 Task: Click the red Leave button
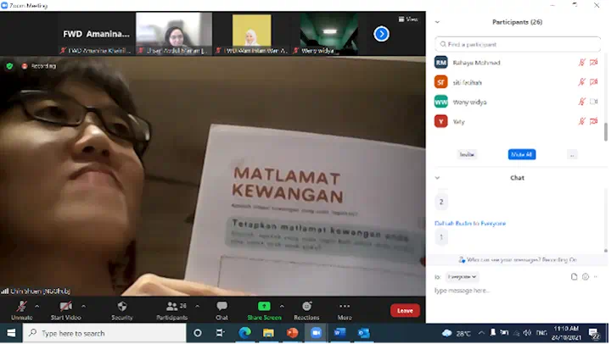(x=405, y=311)
